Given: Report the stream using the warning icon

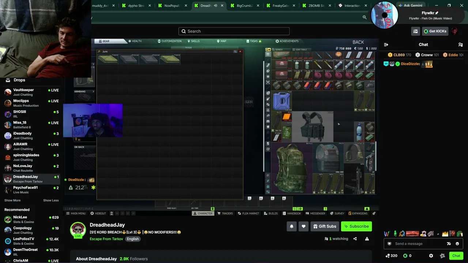Looking at the screenshot, I should click(367, 239).
